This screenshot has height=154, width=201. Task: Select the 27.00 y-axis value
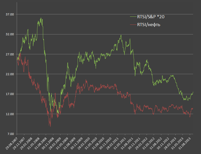9,54
